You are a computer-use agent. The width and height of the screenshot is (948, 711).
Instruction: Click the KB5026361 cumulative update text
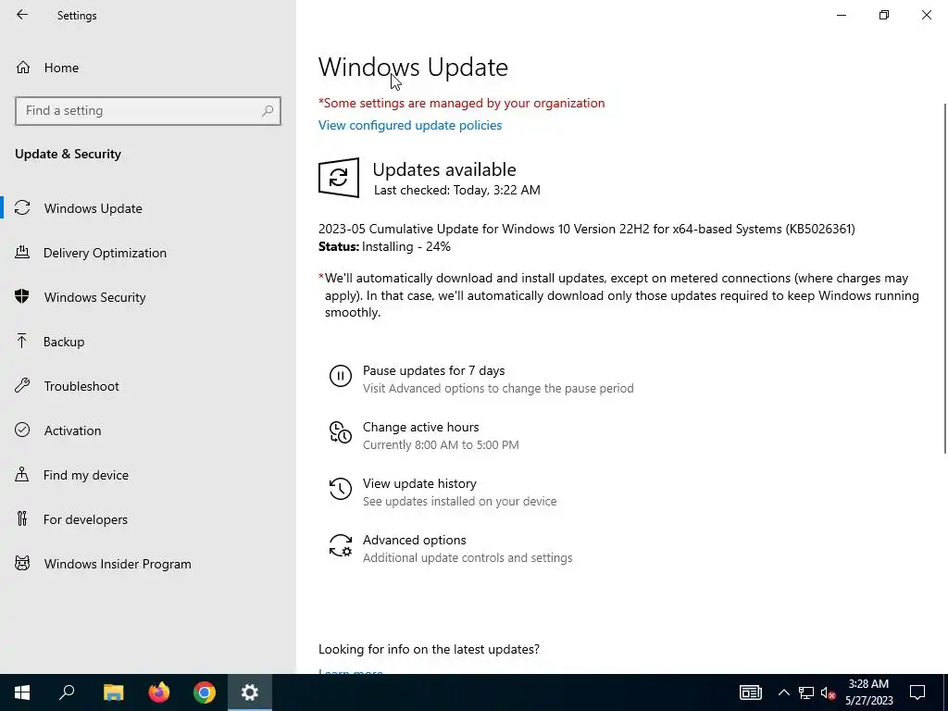pos(586,229)
